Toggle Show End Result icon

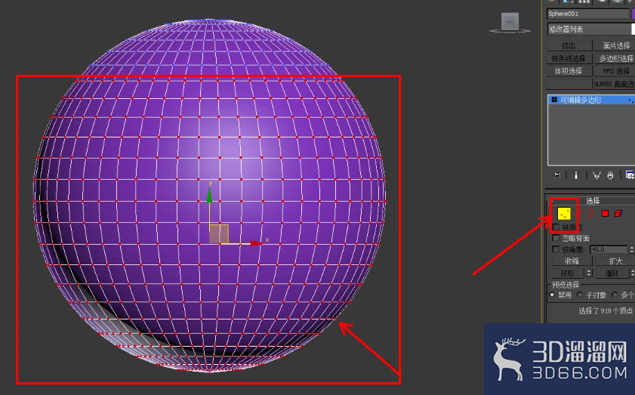(x=576, y=175)
